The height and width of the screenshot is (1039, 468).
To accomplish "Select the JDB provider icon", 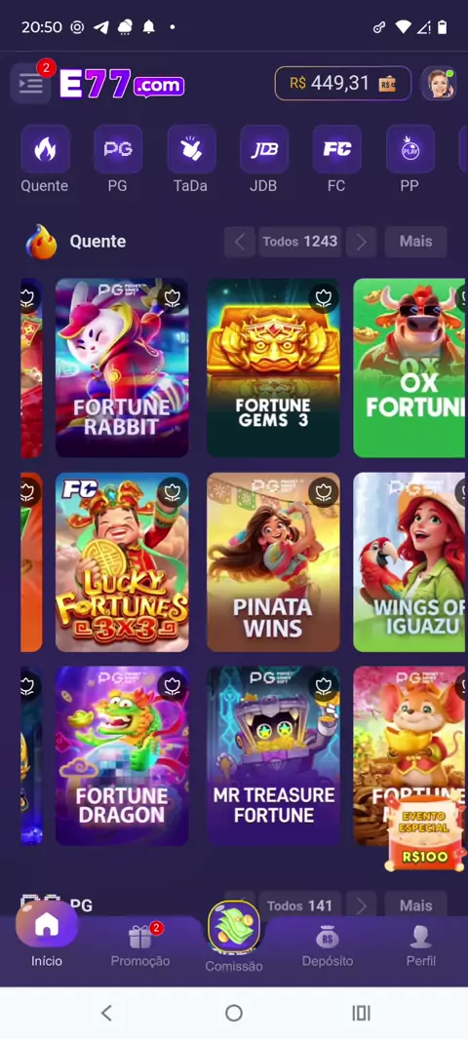I will (x=264, y=149).
